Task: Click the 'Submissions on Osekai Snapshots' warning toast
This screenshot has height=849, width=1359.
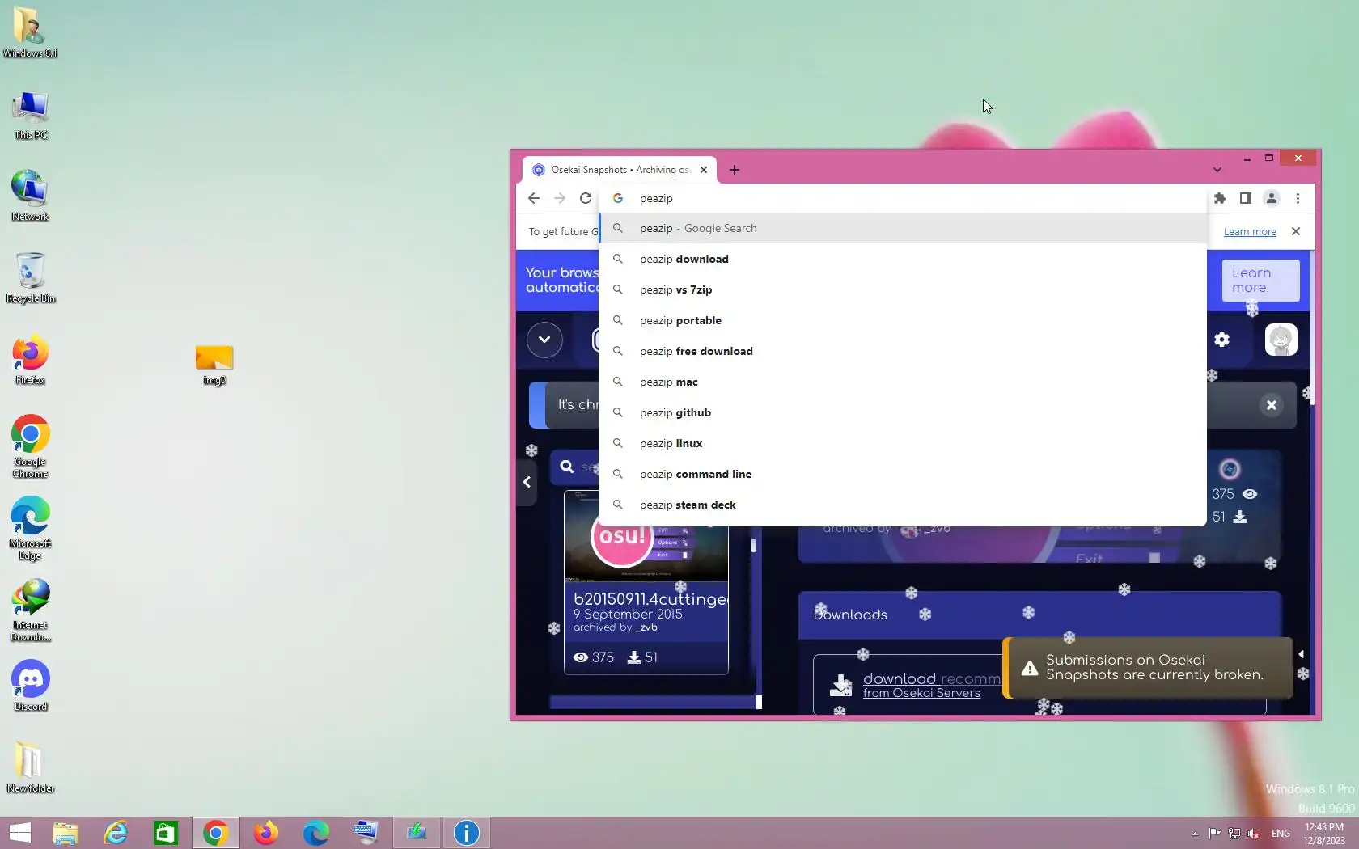Action: (1148, 668)
